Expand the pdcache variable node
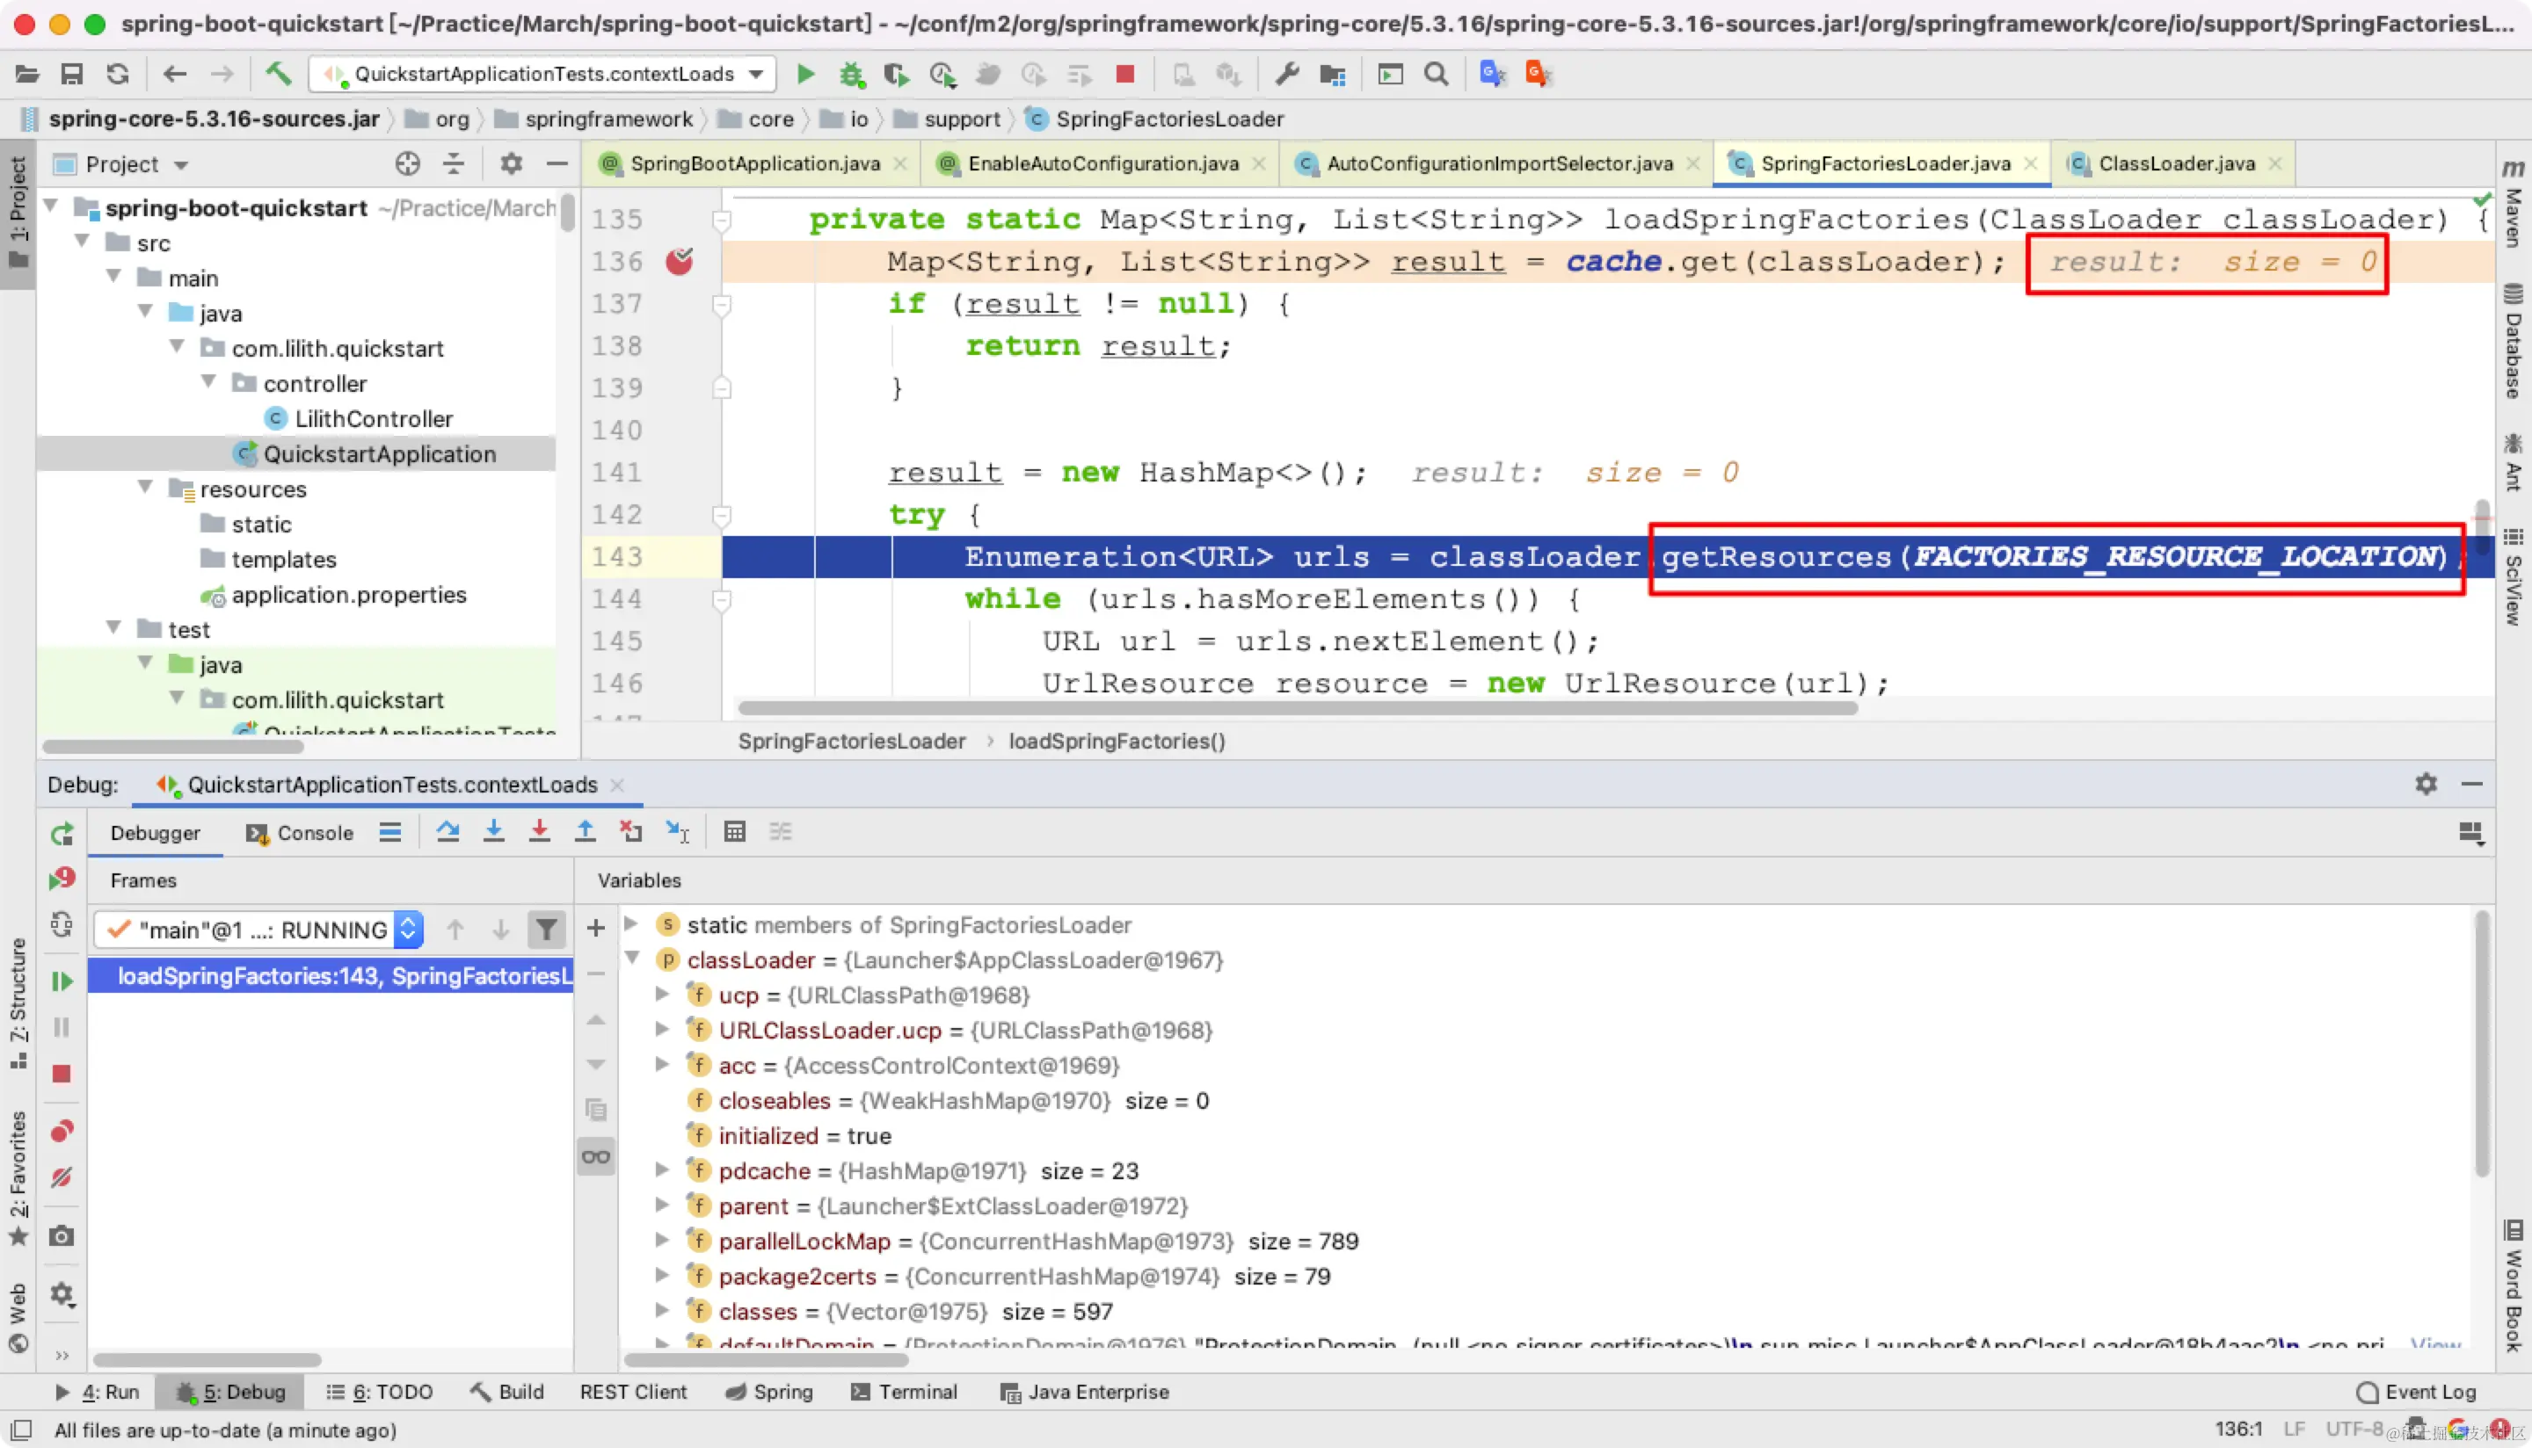This screenshot has height=1448, width=2532. pyautogui.click(x=662, y=1170)
